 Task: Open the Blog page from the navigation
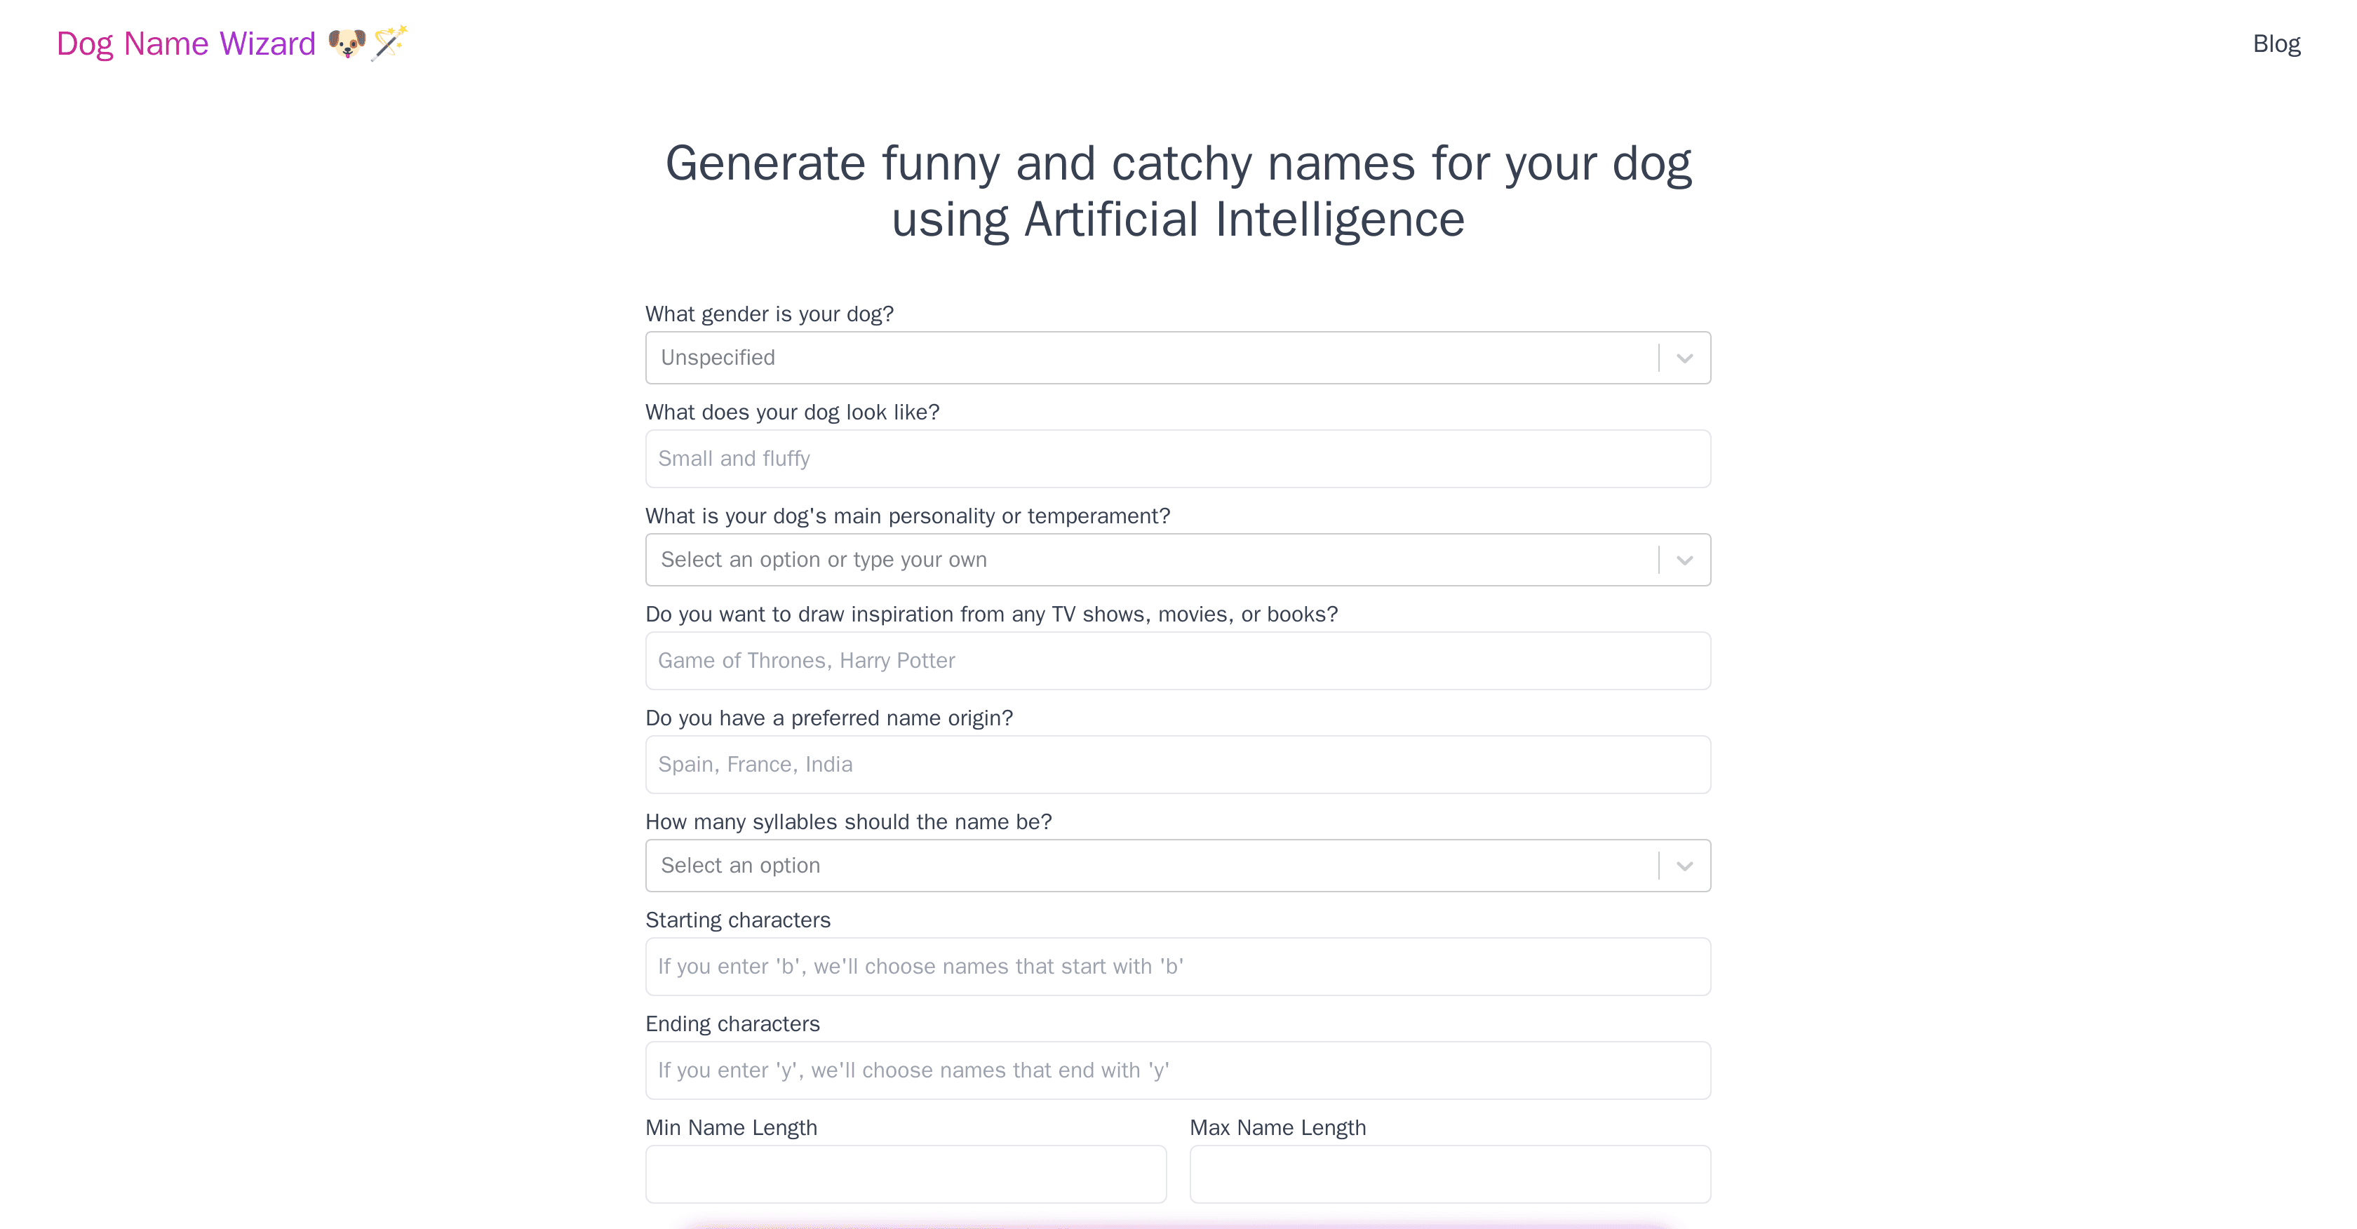pos(2276,43)
